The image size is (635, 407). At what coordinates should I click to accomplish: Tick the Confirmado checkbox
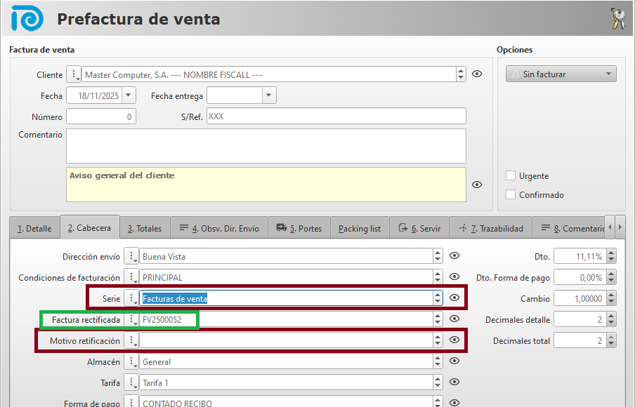511,195
